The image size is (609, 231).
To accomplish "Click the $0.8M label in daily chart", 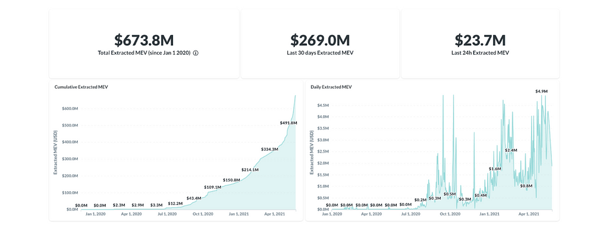I will 526,186.
